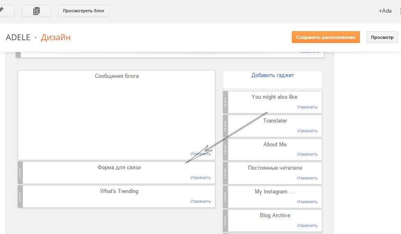Click drag handle of About Me gadget
The height and width of the screenshot is (234, 401).
[225, 150]
